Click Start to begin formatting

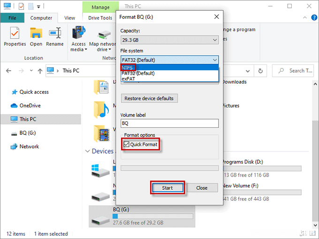coord(167,188)
